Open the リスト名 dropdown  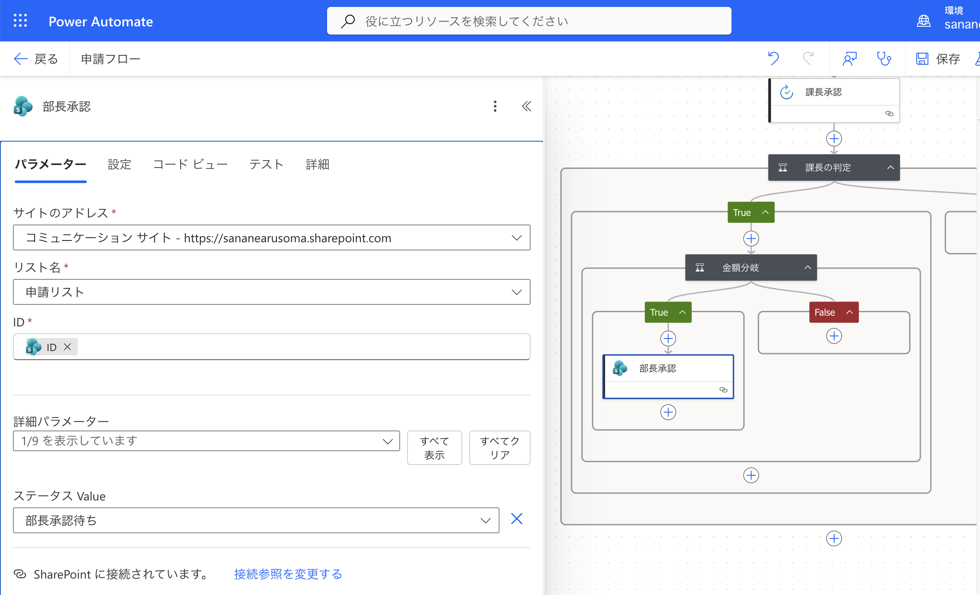[272, 292]
